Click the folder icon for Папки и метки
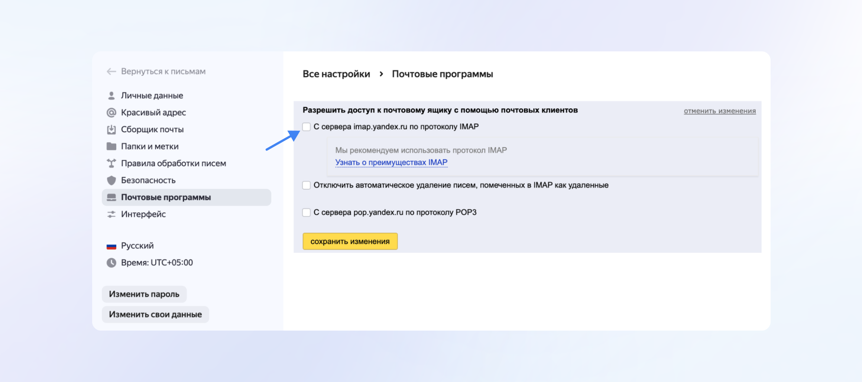Screen dimensions: 862x382 click(x=111, y=146)
